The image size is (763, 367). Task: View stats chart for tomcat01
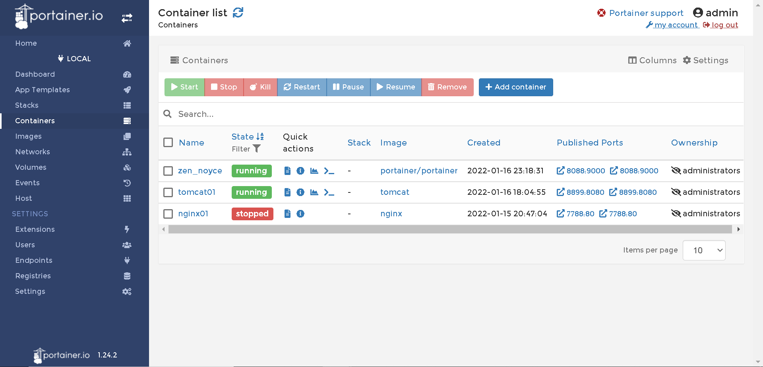point(314,192)
